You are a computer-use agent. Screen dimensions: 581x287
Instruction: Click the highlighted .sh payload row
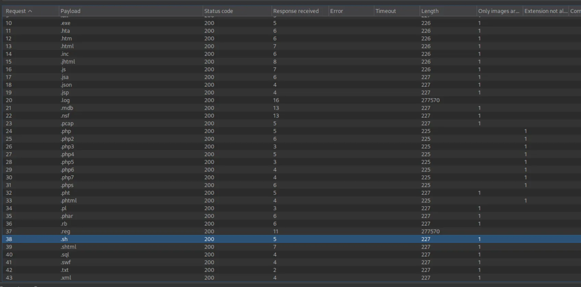(292, 239)
